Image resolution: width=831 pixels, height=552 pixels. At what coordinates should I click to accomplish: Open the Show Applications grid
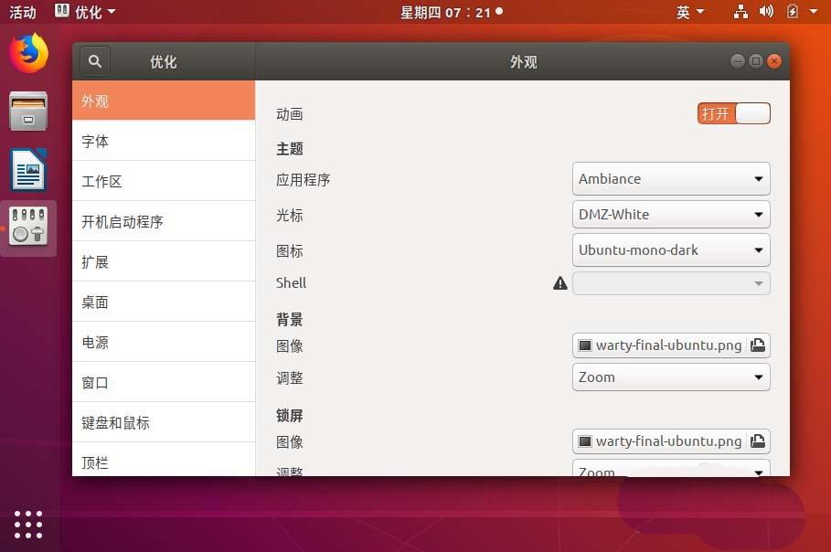point(28,525)
